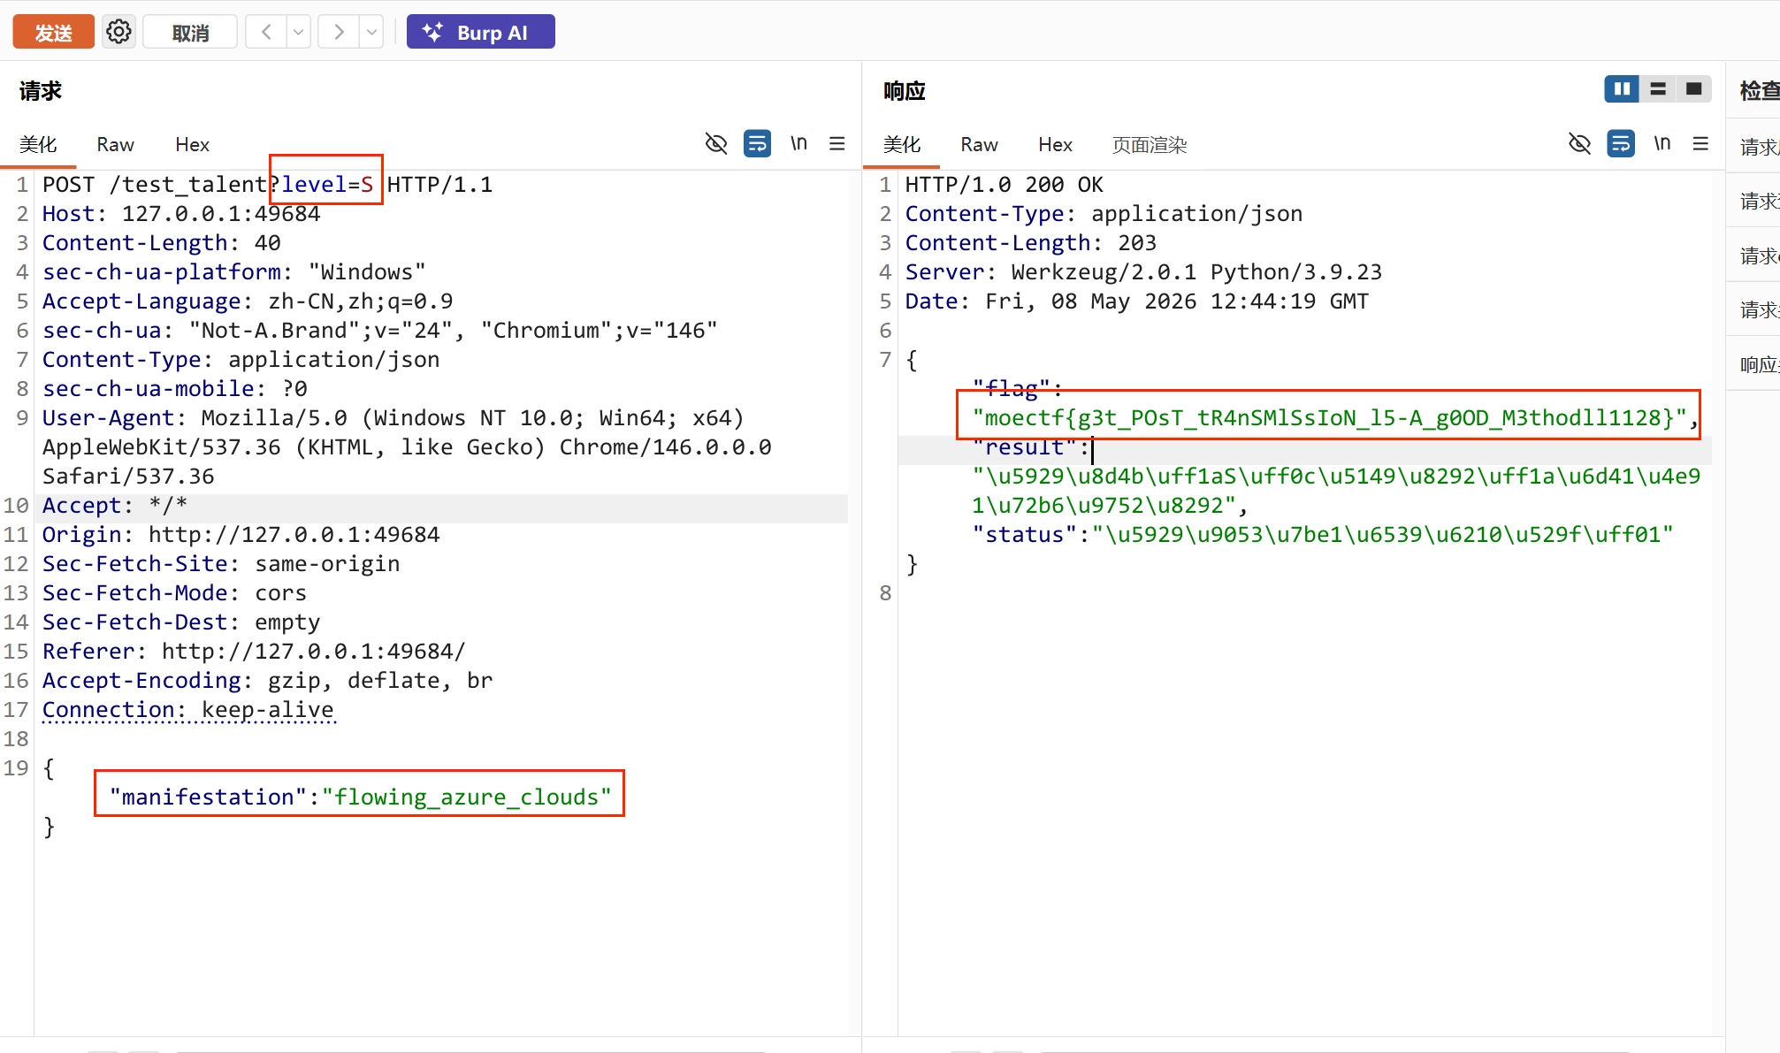Open the response 页面渲染 tab

1149,144
